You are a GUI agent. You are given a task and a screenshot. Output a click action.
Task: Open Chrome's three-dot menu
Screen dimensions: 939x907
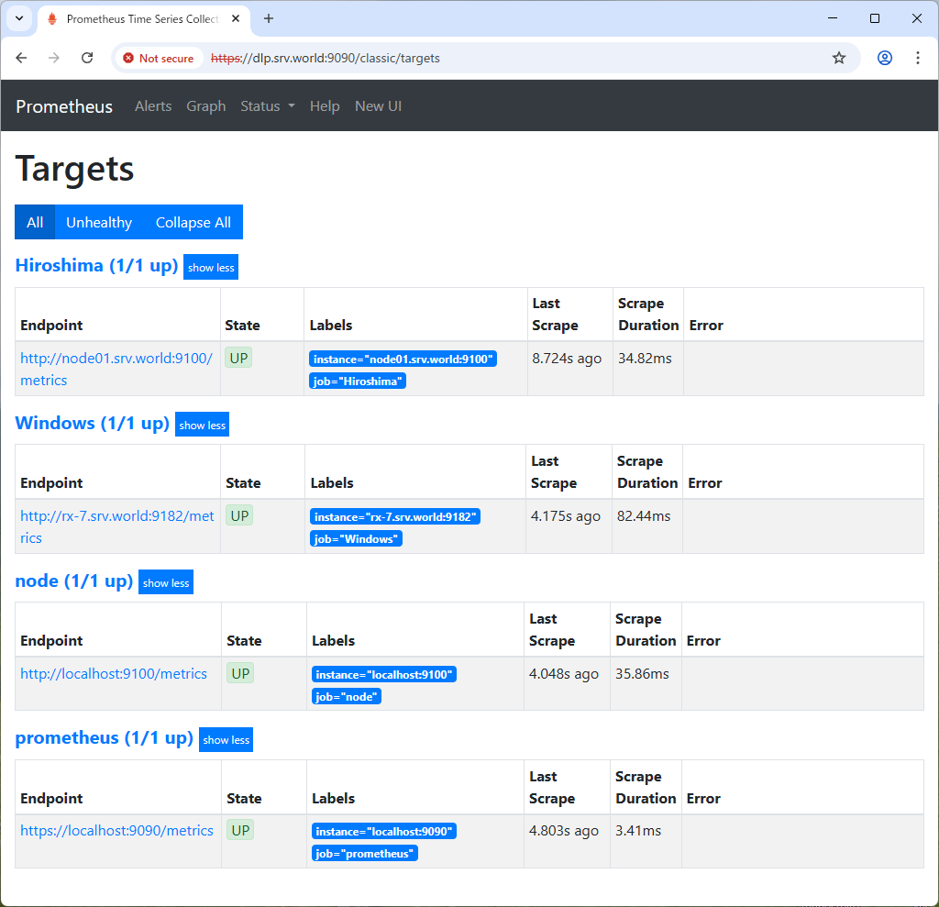pyautogui.click(x=918, y=57)
